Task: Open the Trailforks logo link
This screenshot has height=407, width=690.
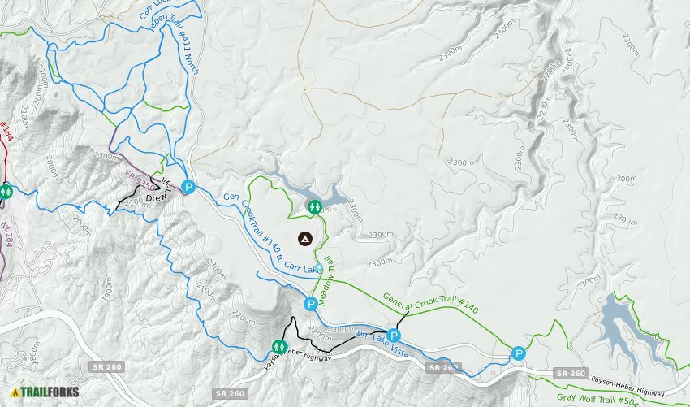Action: (x=45, y=392)
